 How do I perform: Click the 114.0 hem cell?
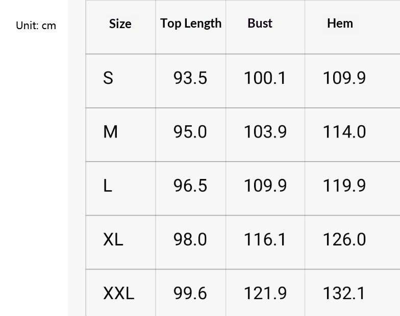[344, 132]
